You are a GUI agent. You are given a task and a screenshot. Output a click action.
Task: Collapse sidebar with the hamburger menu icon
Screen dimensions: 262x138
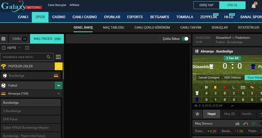tap(58, 57)
